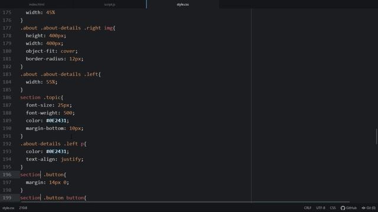
Task: Click line number 177 in the gutter
Action: click(7, 28)
